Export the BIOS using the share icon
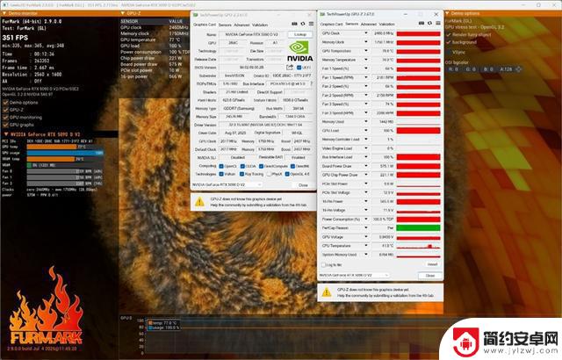The width and height of the screenshot is (562, 360). coord(290,68)
